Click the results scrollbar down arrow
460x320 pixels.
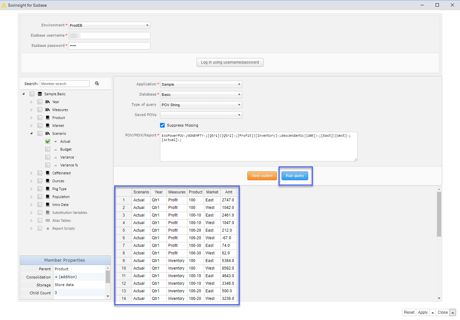click(x=439, y=298)
